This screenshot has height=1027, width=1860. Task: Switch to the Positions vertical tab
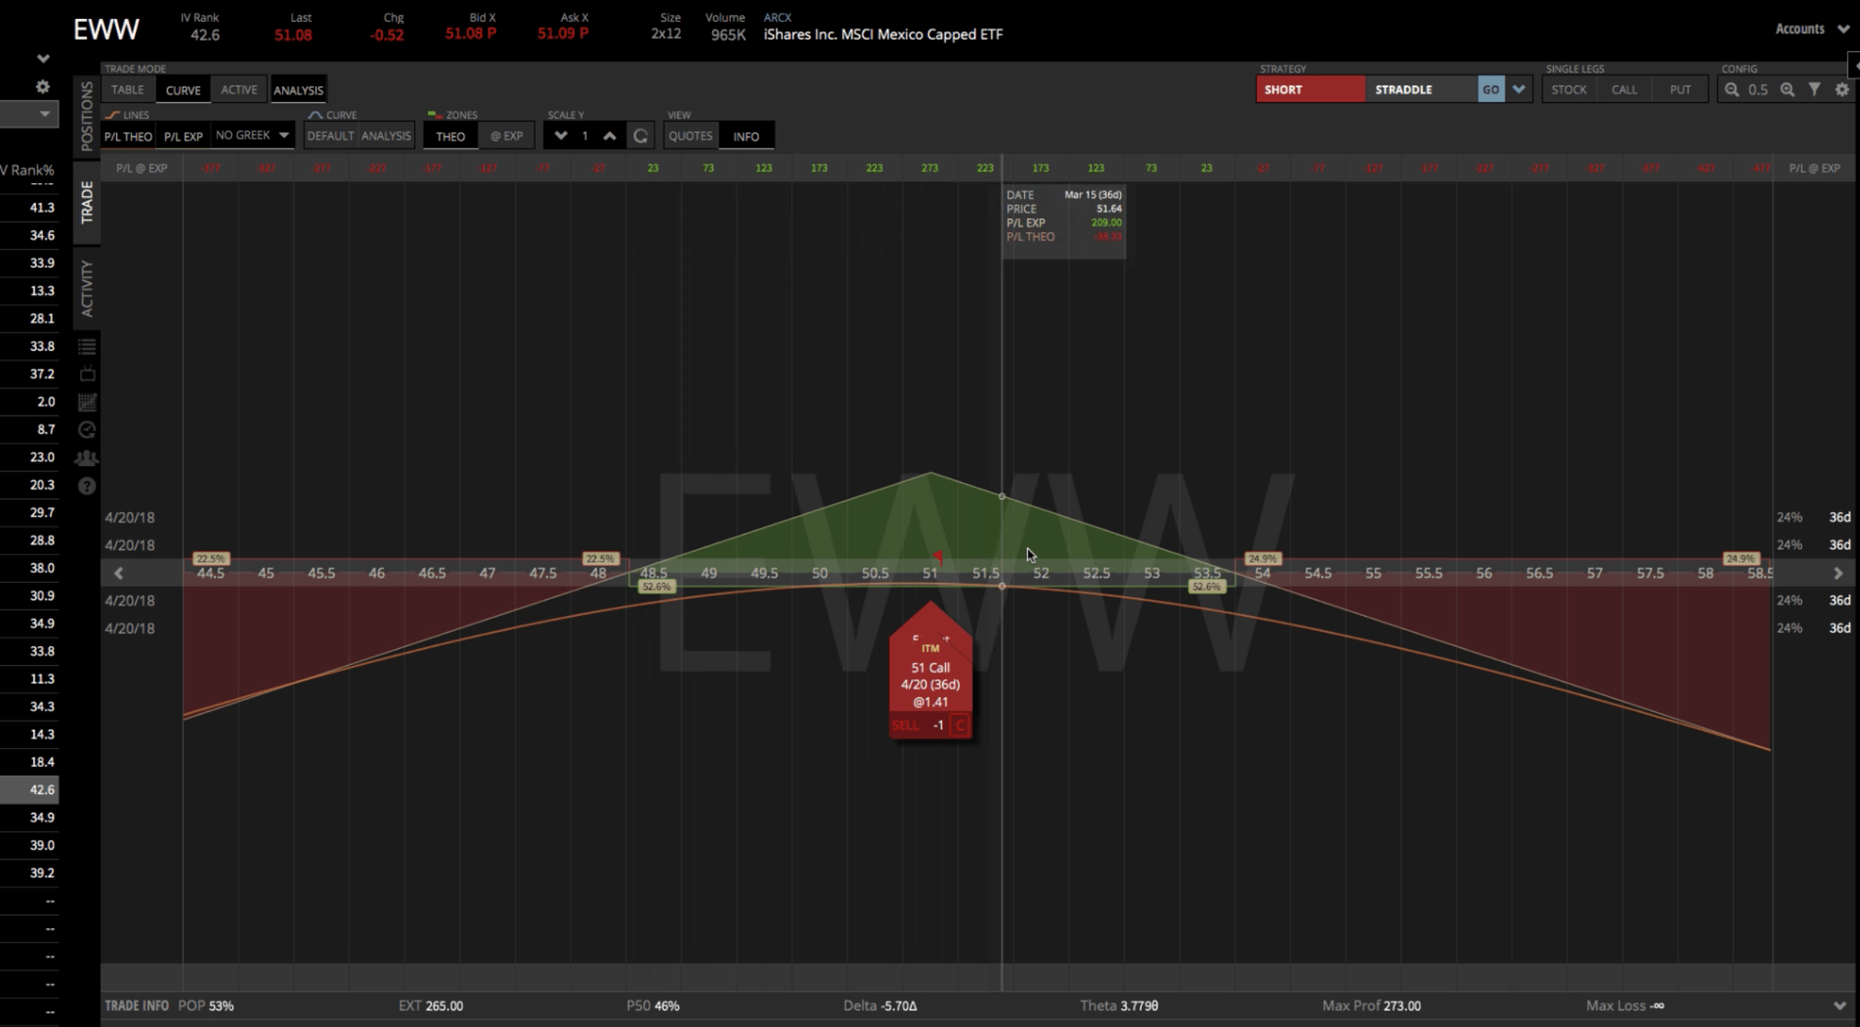pos(87,115)
